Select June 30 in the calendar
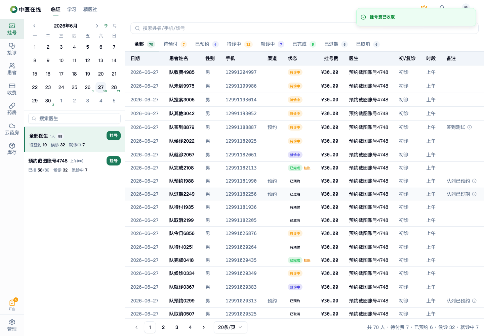Screen dimensions: 484x336 pyautogui.click(x=48, y=101)
